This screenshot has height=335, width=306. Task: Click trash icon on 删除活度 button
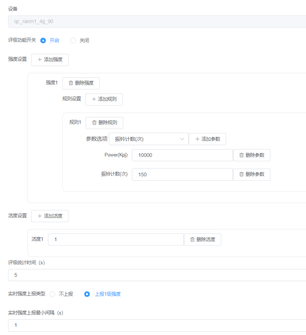pos(192,240)
